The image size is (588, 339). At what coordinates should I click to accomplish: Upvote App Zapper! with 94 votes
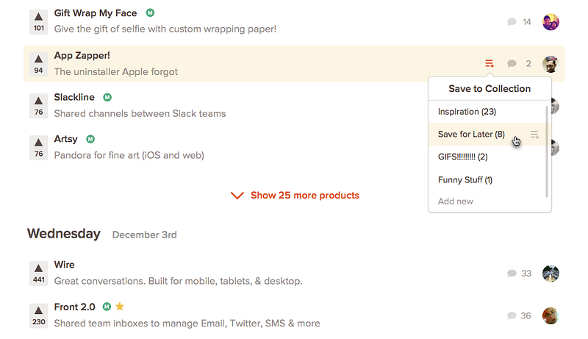(x=39, y=64)
